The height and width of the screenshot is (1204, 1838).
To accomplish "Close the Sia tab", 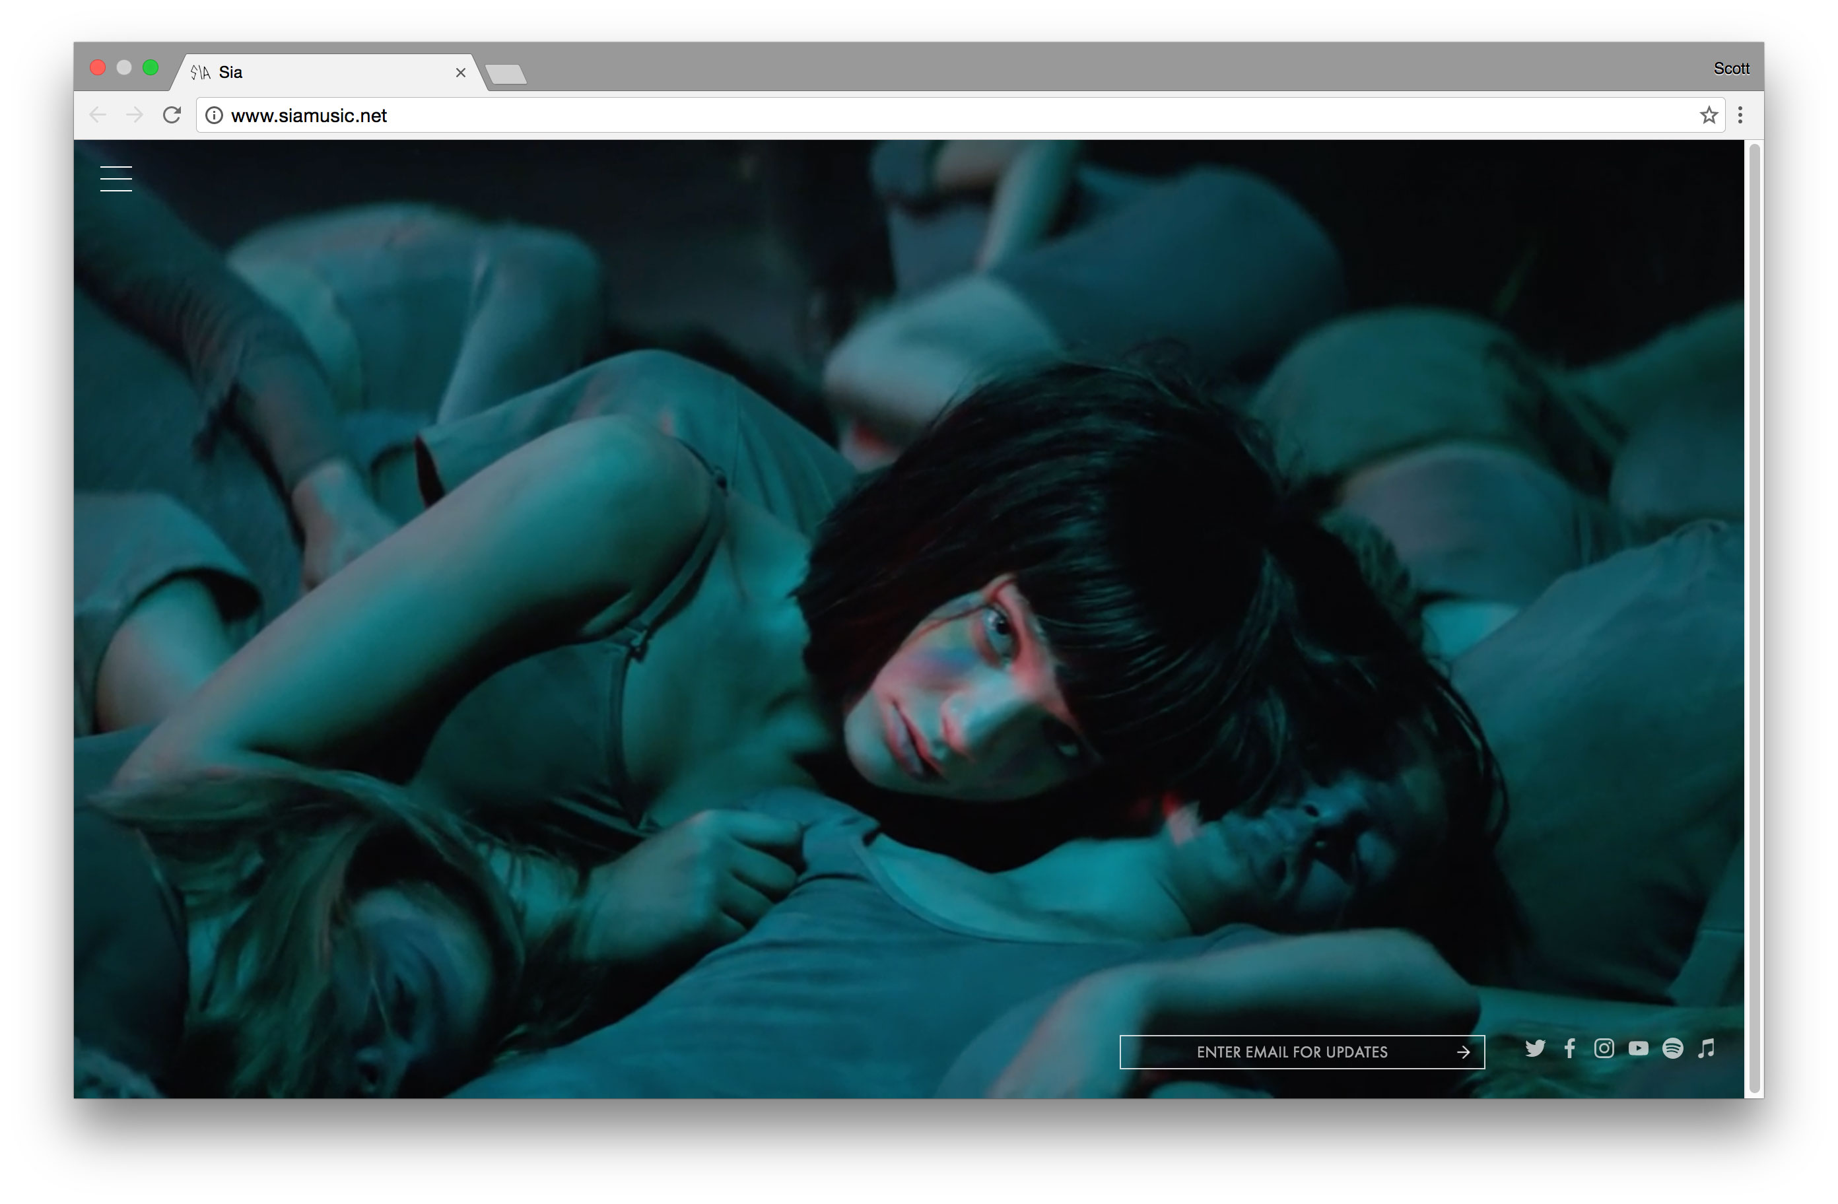I will 460,73.
